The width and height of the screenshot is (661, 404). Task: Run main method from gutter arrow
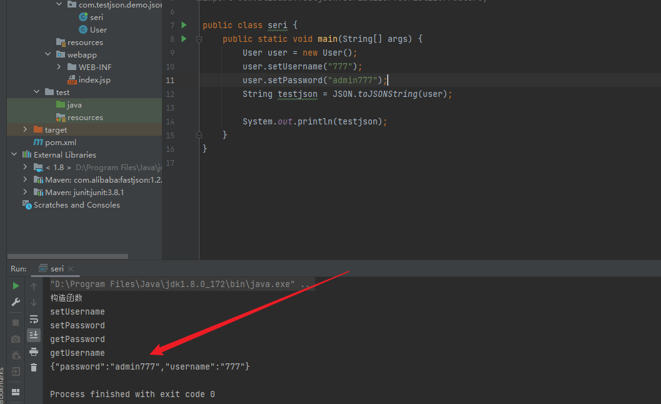click(184, 39)
